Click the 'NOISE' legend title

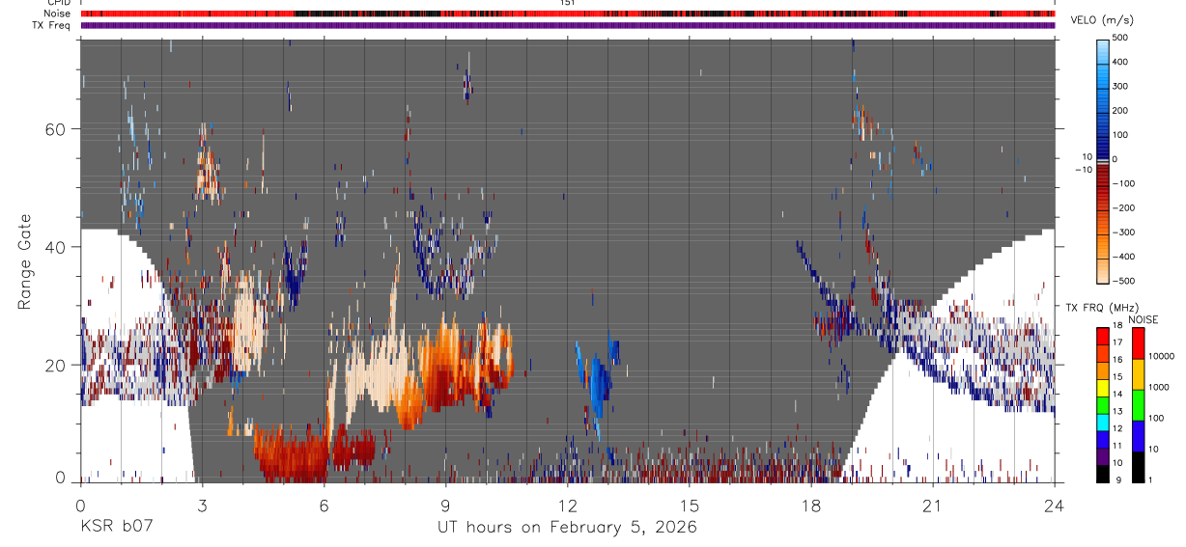click(x=1143, y=319)
